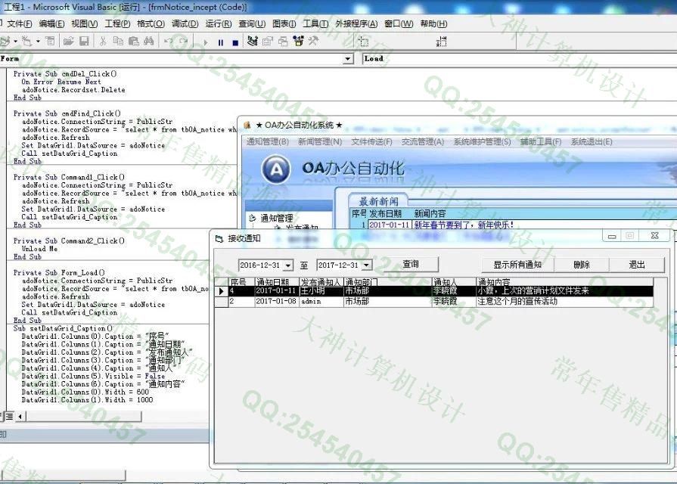Open the Toolbox hammer-wrench icon
The image size is (677, 484).
tap(313, 42)
